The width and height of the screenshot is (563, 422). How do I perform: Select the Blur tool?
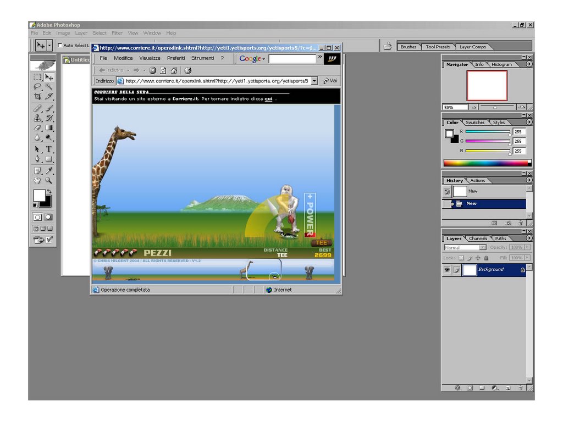click(x=37, y=137)
